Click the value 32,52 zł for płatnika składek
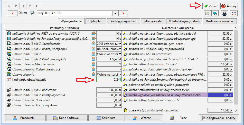 [x=220, y=34]
